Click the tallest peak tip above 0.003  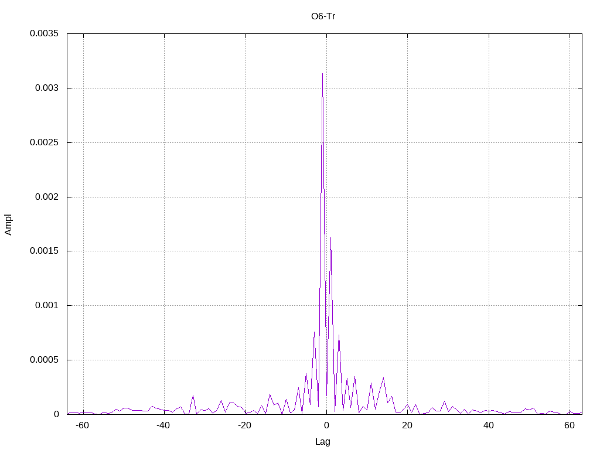click(323, 74)
